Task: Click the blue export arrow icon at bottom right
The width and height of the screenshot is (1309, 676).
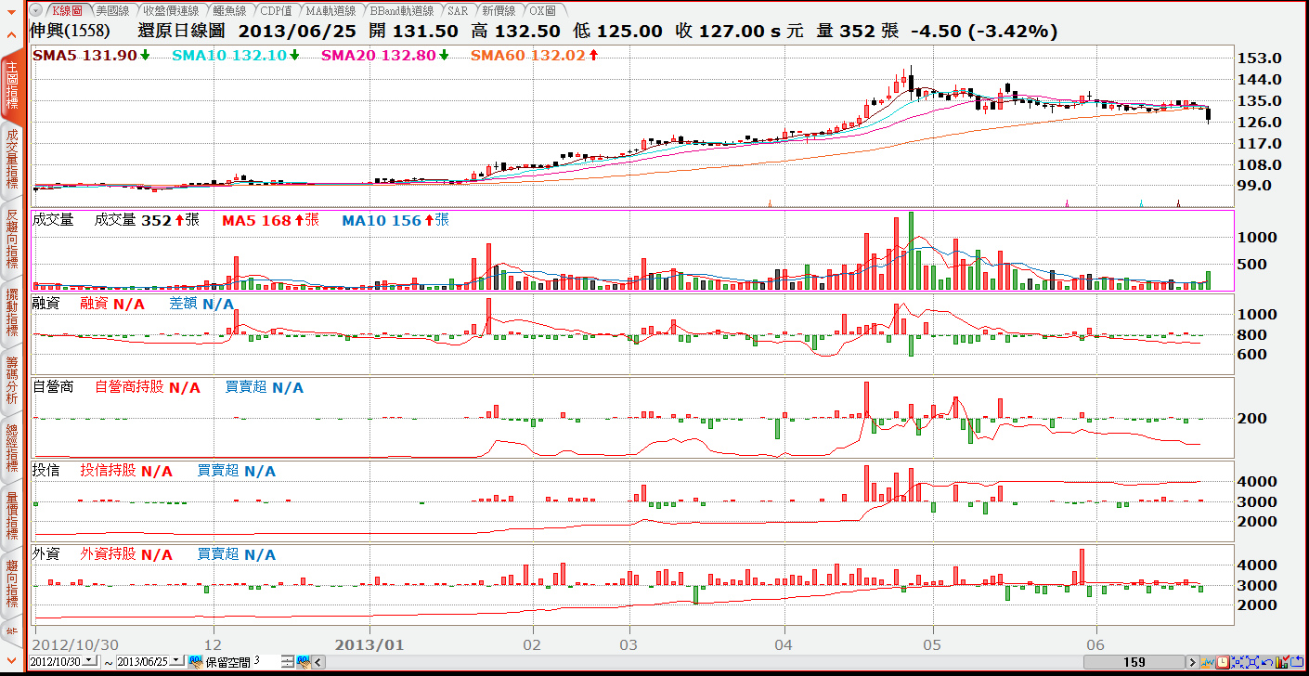Action: pyautogui.click(x=1297, y=661)
